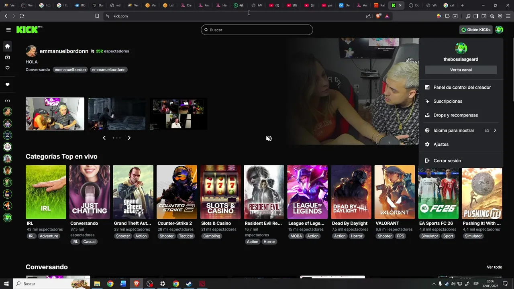Toggle the browser sidebar panel icon
The image size is (514, 289).
click(476, 16)
